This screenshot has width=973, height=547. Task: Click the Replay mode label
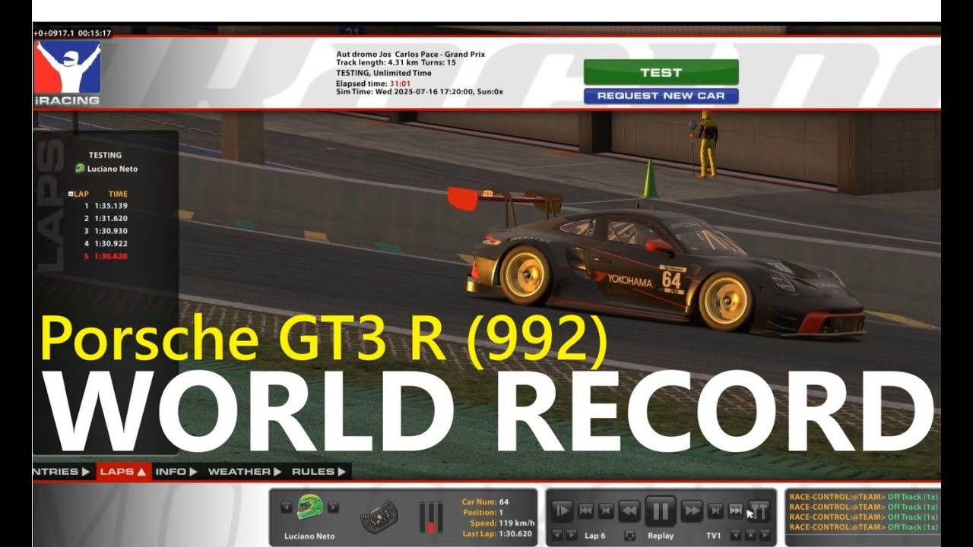[x=661, y=536]
